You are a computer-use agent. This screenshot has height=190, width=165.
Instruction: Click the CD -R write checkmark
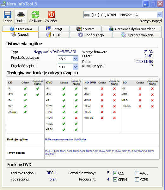coord(38,89)
